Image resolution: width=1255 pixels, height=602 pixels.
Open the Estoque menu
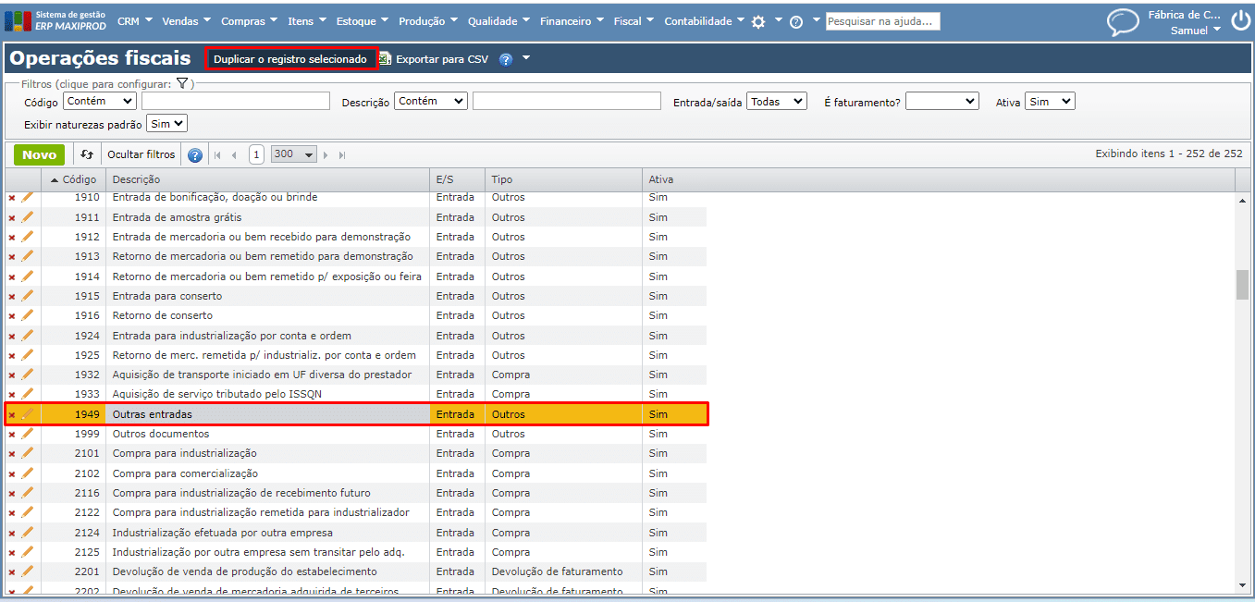(362, 21)
